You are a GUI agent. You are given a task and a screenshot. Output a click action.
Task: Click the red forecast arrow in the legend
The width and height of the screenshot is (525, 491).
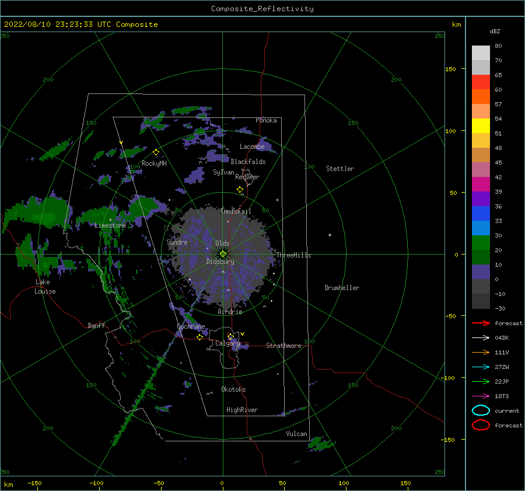click(x=481, y=323)
